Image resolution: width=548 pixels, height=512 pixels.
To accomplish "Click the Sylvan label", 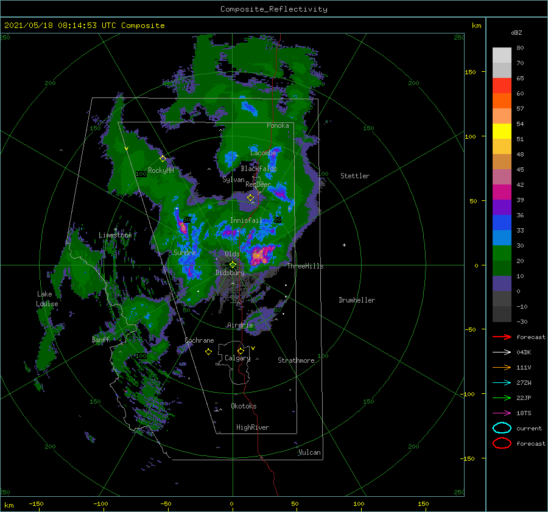I will click(x=233, y=180).
